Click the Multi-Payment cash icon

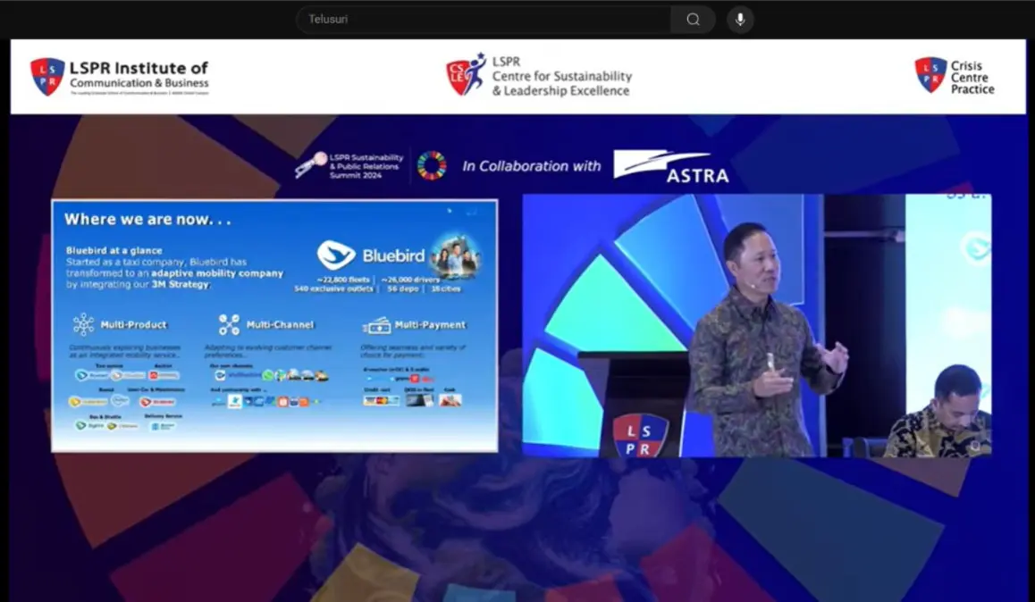click(376, 325)
